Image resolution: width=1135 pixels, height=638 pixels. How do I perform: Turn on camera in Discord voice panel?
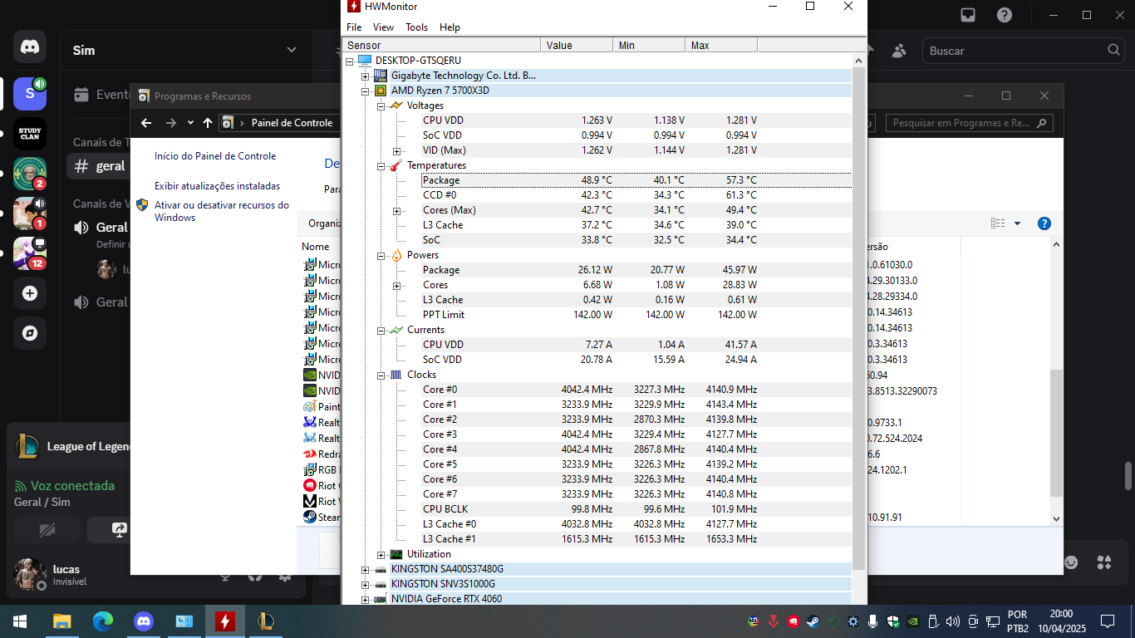tap(47, 529)
